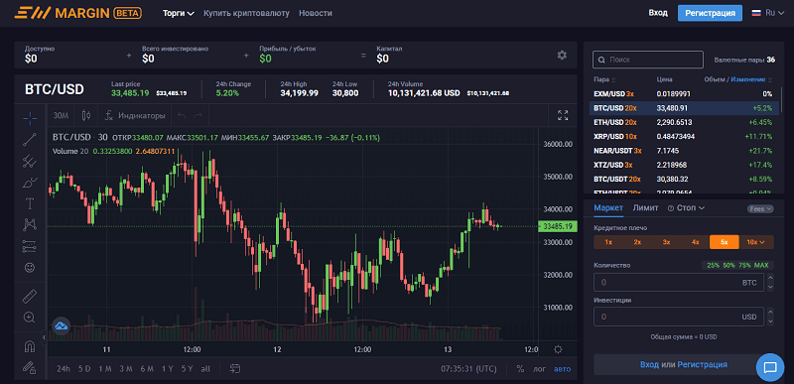Click the Количество BTC input field
The width and height of the screenshot is (794, 384).
[678, 283]
